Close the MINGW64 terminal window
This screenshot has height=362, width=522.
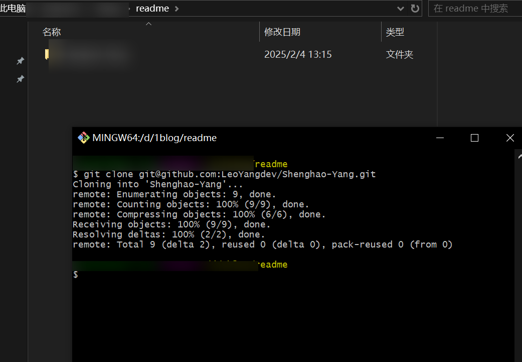510,138
